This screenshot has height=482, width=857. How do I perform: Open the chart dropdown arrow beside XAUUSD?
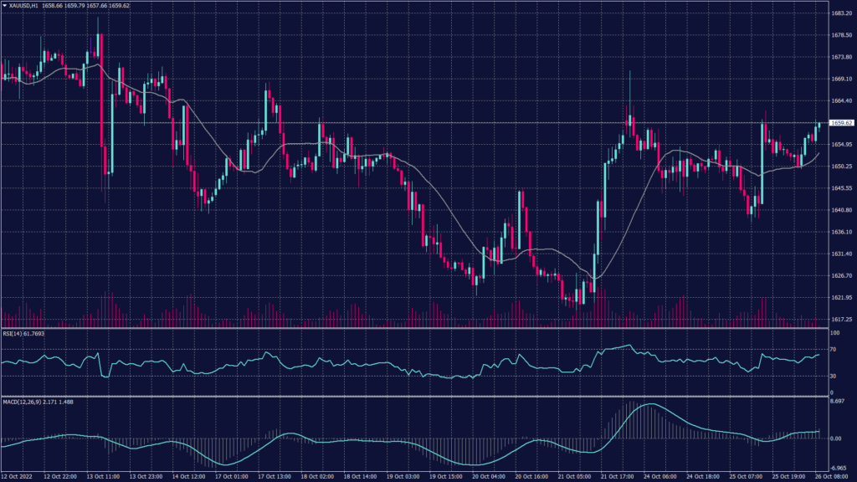[4, 6]
